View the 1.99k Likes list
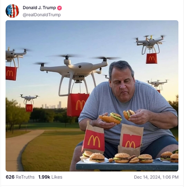Image resolution: width=186 pixels, height=187 pixels. click(x=50, y=177)
